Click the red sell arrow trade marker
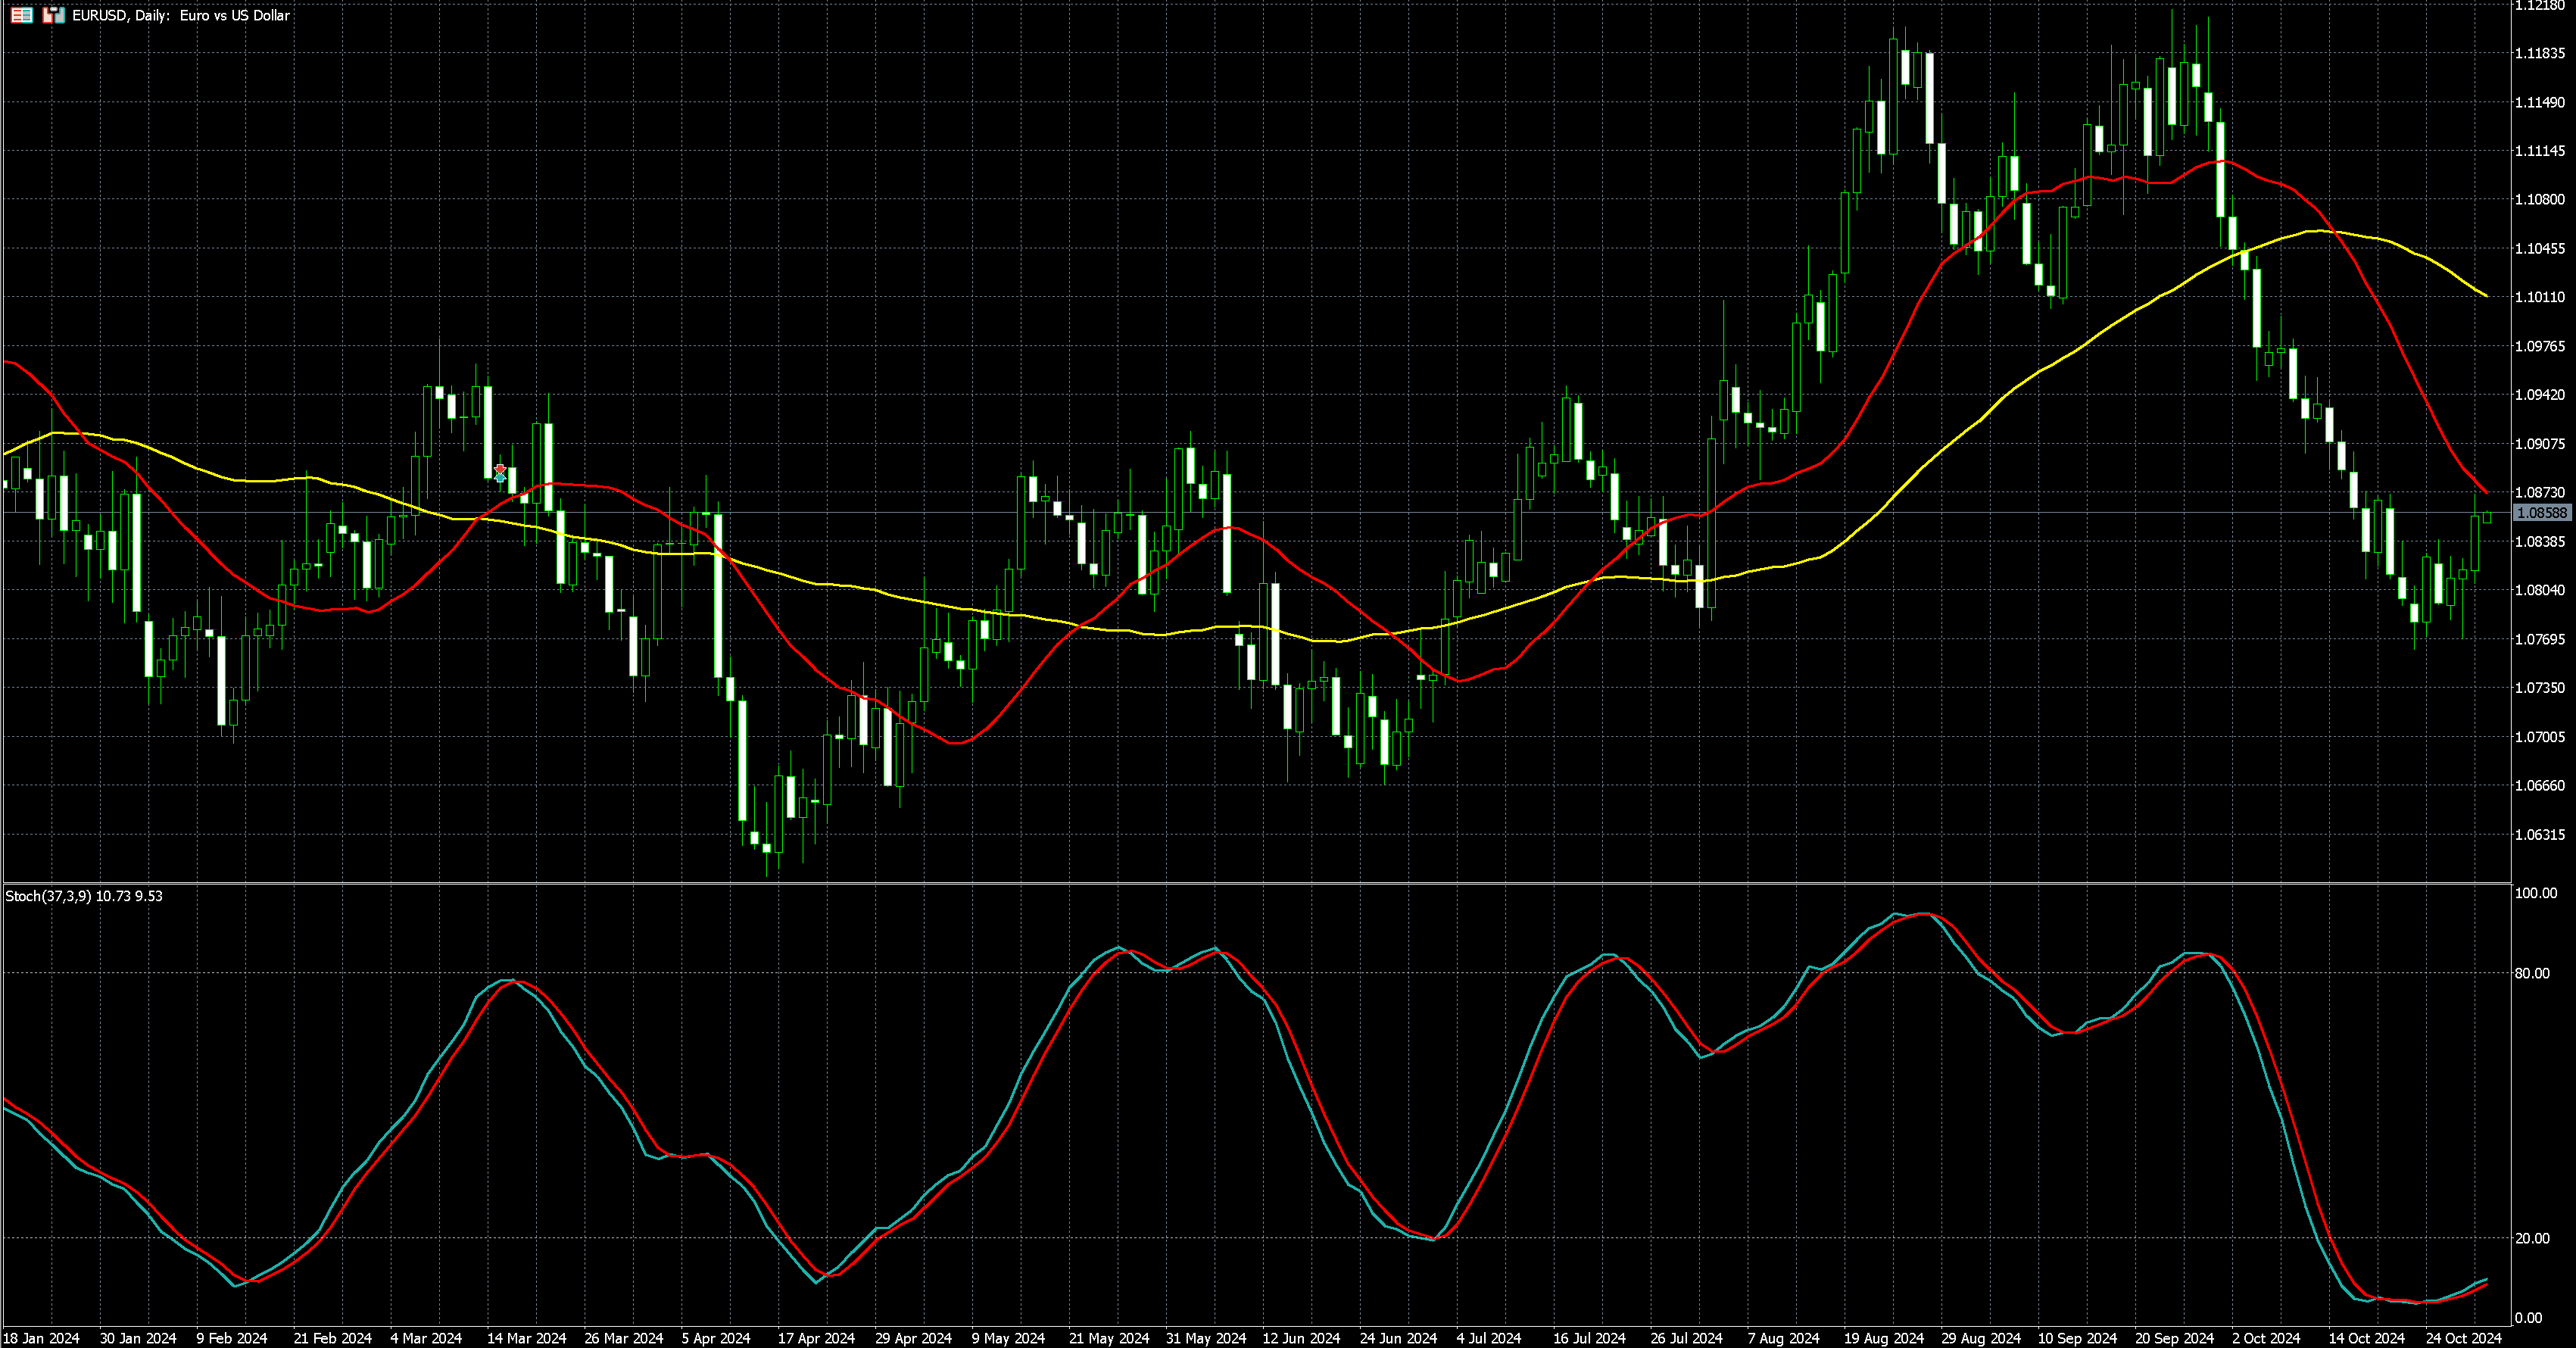The height and width of the screenshot is (1348, 2576). 500,468
